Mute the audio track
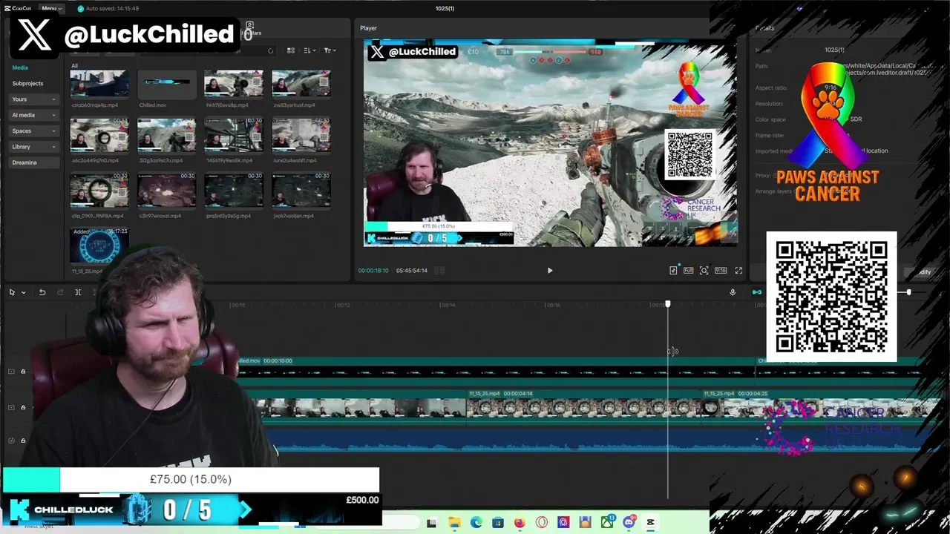Viewport: 950px width, 534px height. (11, 441)
